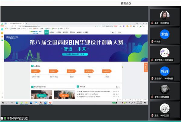181x122 pixels.
Task: Select the 首页 tab on Glodon site
Action: [x=46, y=32]
